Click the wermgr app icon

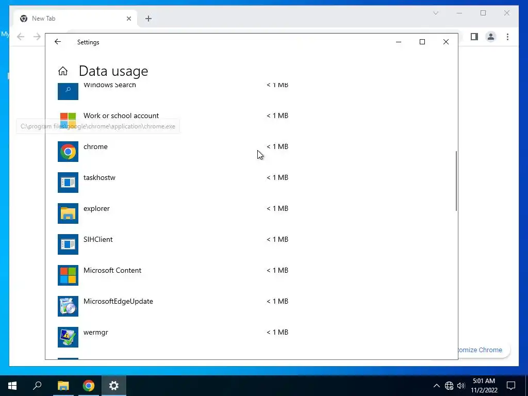68,337
